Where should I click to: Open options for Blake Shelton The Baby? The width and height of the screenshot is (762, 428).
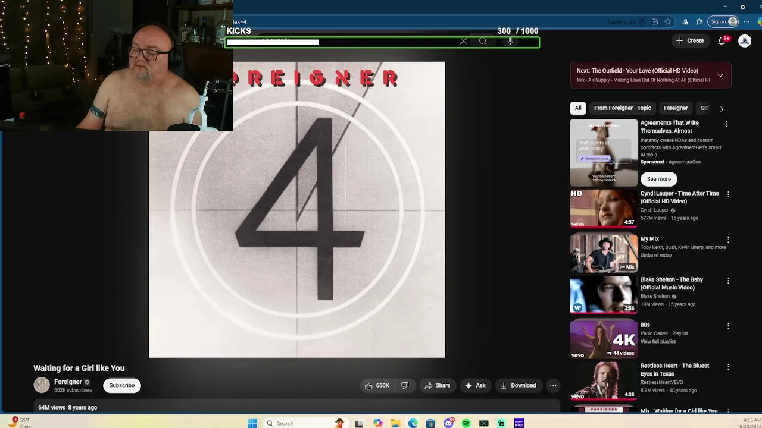click(x=727, y=281)
